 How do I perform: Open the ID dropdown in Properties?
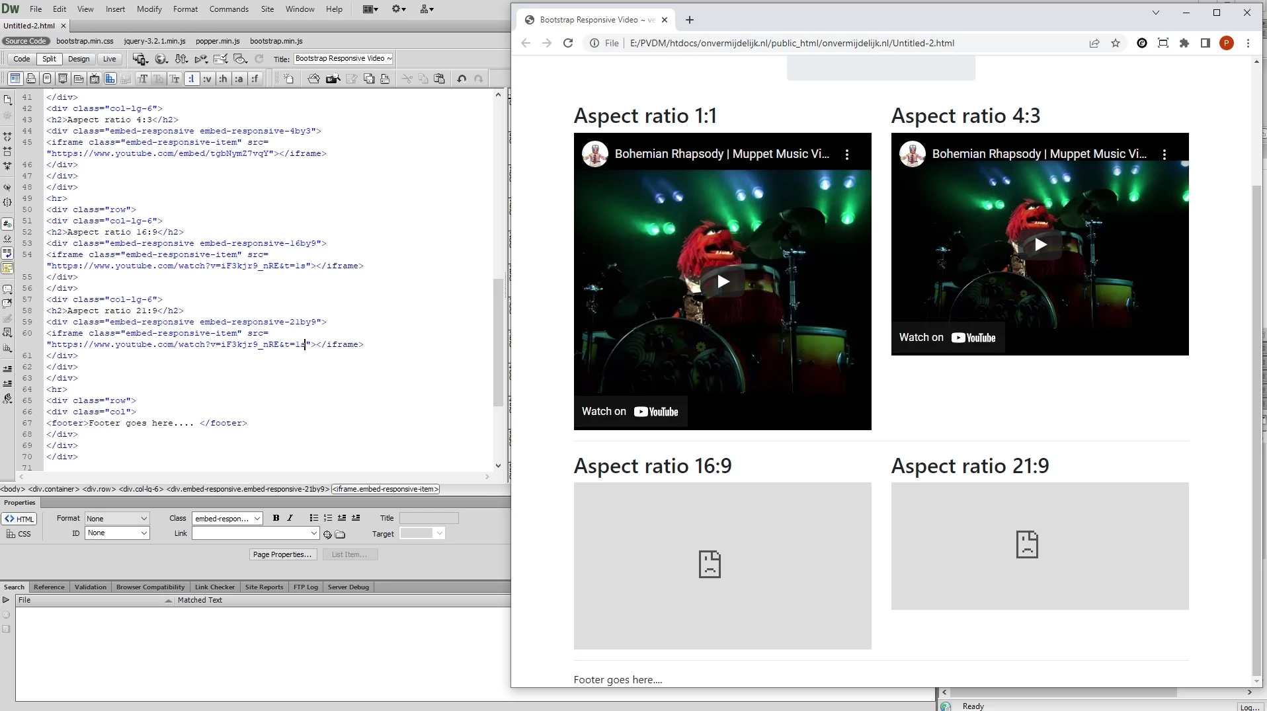tap(117, 533)
